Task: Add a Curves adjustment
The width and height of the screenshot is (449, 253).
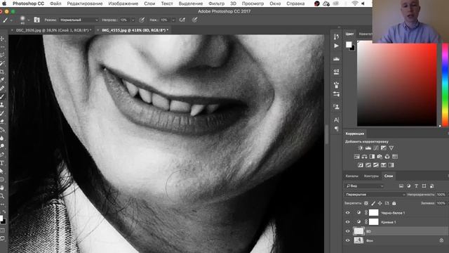Action: 376,148
